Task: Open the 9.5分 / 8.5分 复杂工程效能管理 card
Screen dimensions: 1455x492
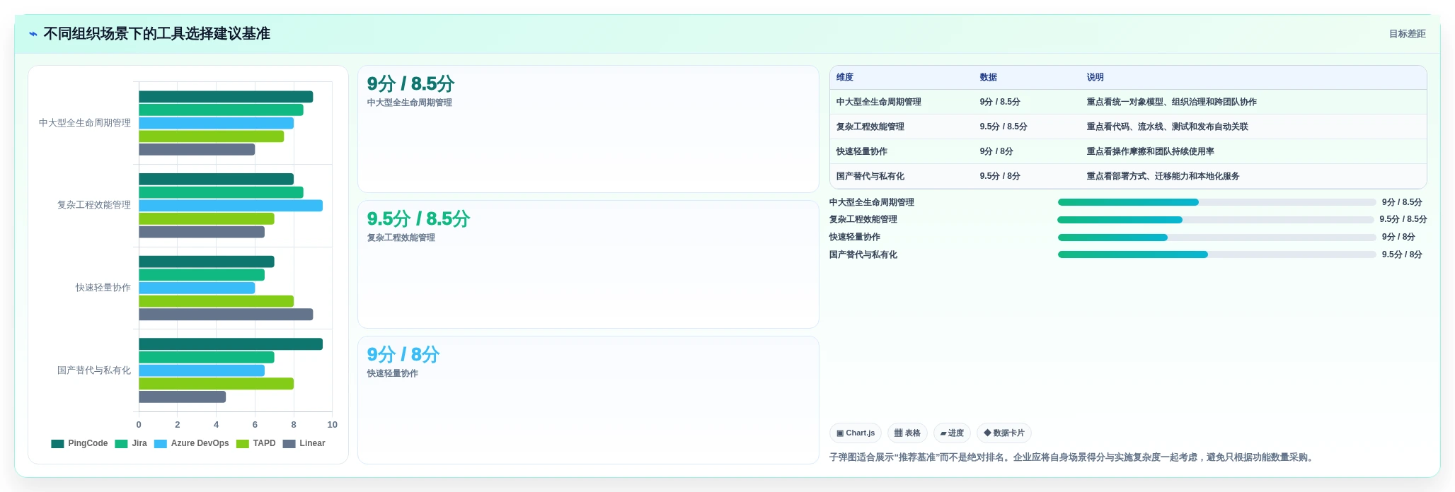Action: [x=588, y=264]
